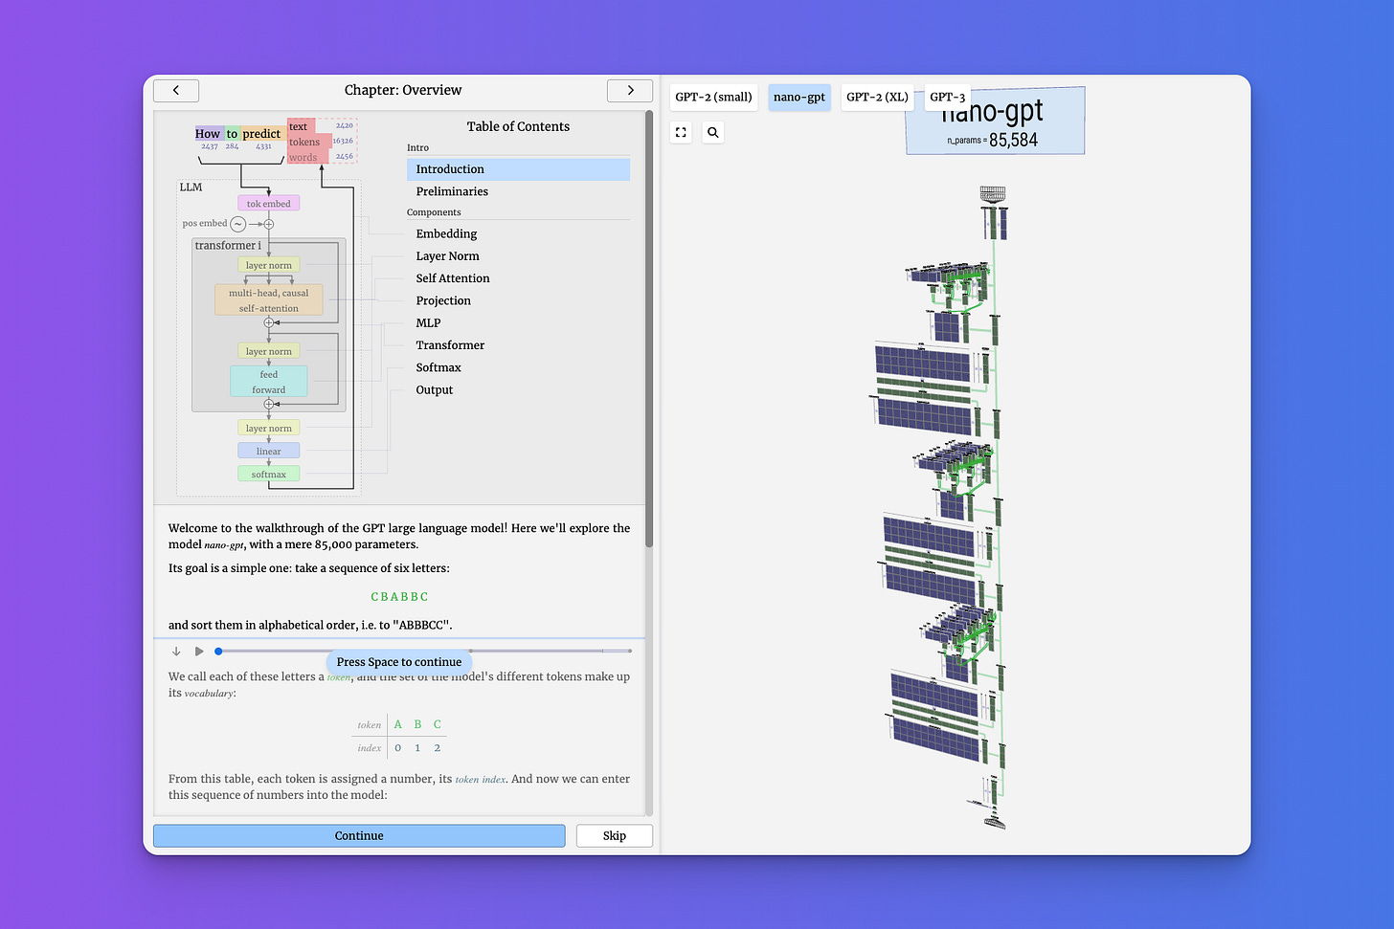Play the walkthrough animation
The image size is (1394, 929).
pos(199,652)
